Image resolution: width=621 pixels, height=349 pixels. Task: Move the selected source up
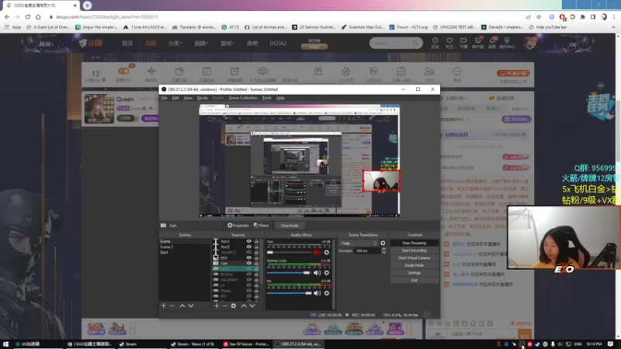(244, 306)
